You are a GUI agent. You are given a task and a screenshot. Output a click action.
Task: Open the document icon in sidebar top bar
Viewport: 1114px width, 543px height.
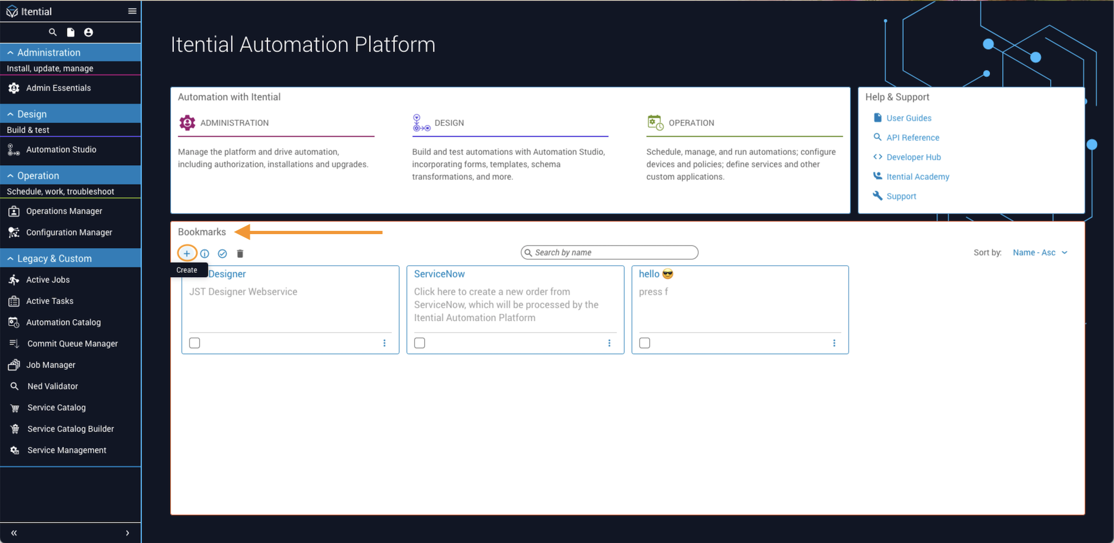click(x=71, y=32)
